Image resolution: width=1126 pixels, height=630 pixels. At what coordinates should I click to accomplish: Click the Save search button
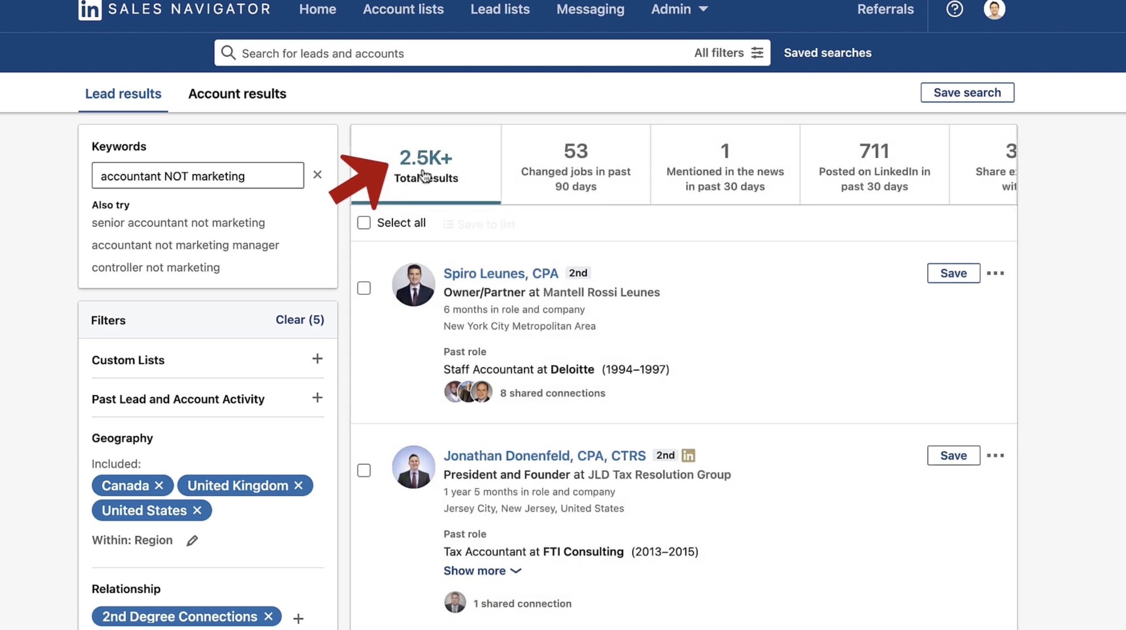(x=967, y=93)
